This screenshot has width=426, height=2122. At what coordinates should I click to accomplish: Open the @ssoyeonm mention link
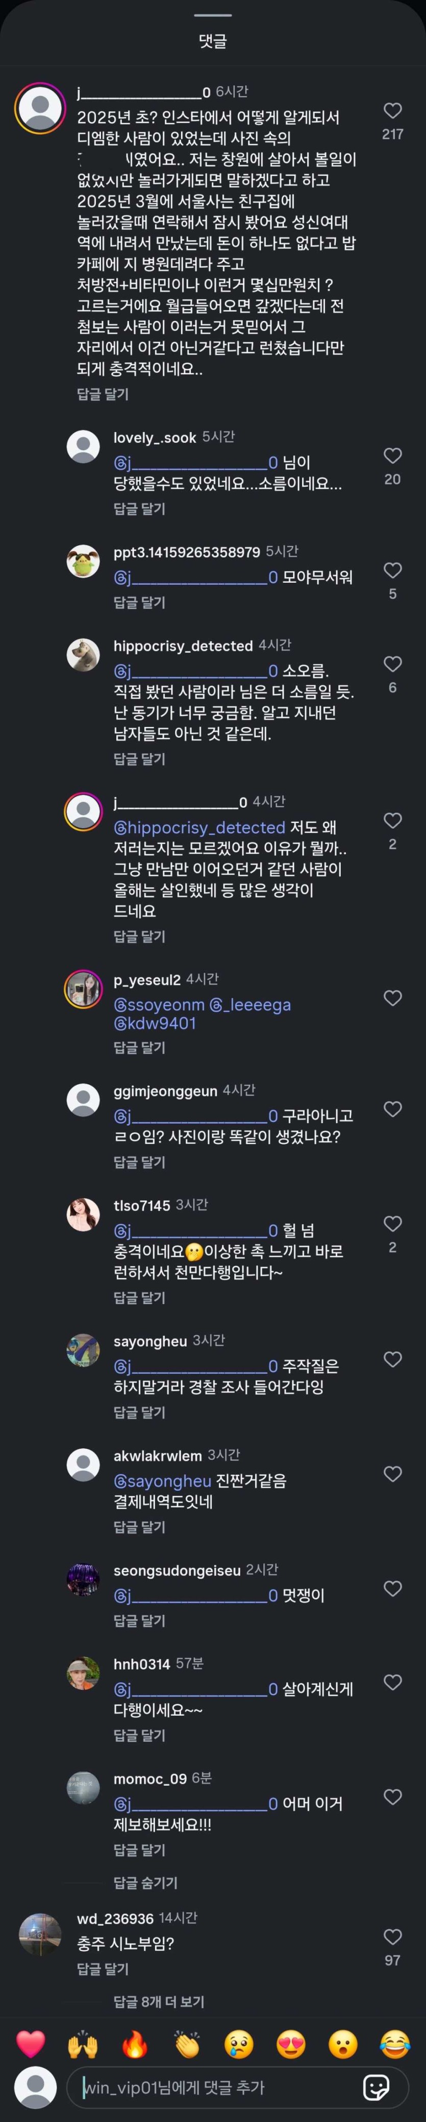click(160, 1005)
